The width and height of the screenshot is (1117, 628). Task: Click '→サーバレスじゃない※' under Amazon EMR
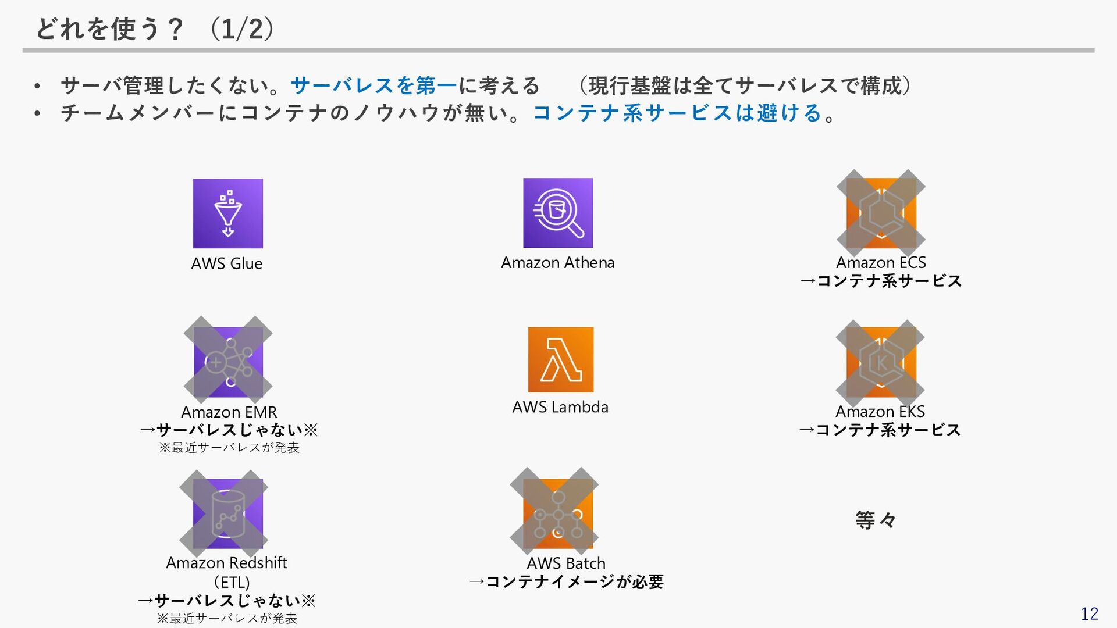229,430
